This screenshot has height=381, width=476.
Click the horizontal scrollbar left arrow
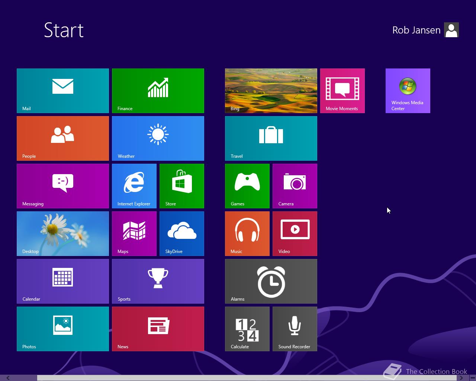pos(8,378)
